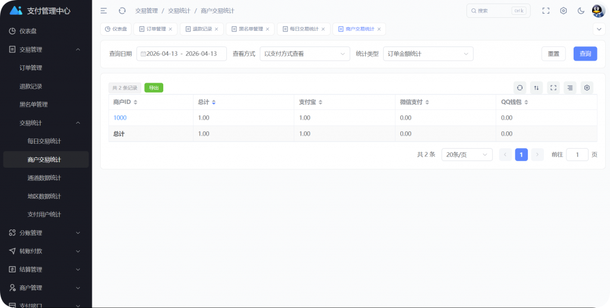Image resolution: width=610 pixels, height=308 pixels.
Task: Open the tab list dropdown chevron
Action: pos(599,29)
